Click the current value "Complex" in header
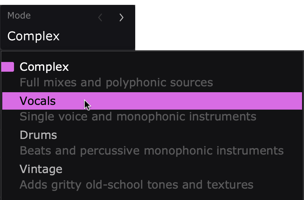Viewport: 304px width, 200px height. pos(34,36)
